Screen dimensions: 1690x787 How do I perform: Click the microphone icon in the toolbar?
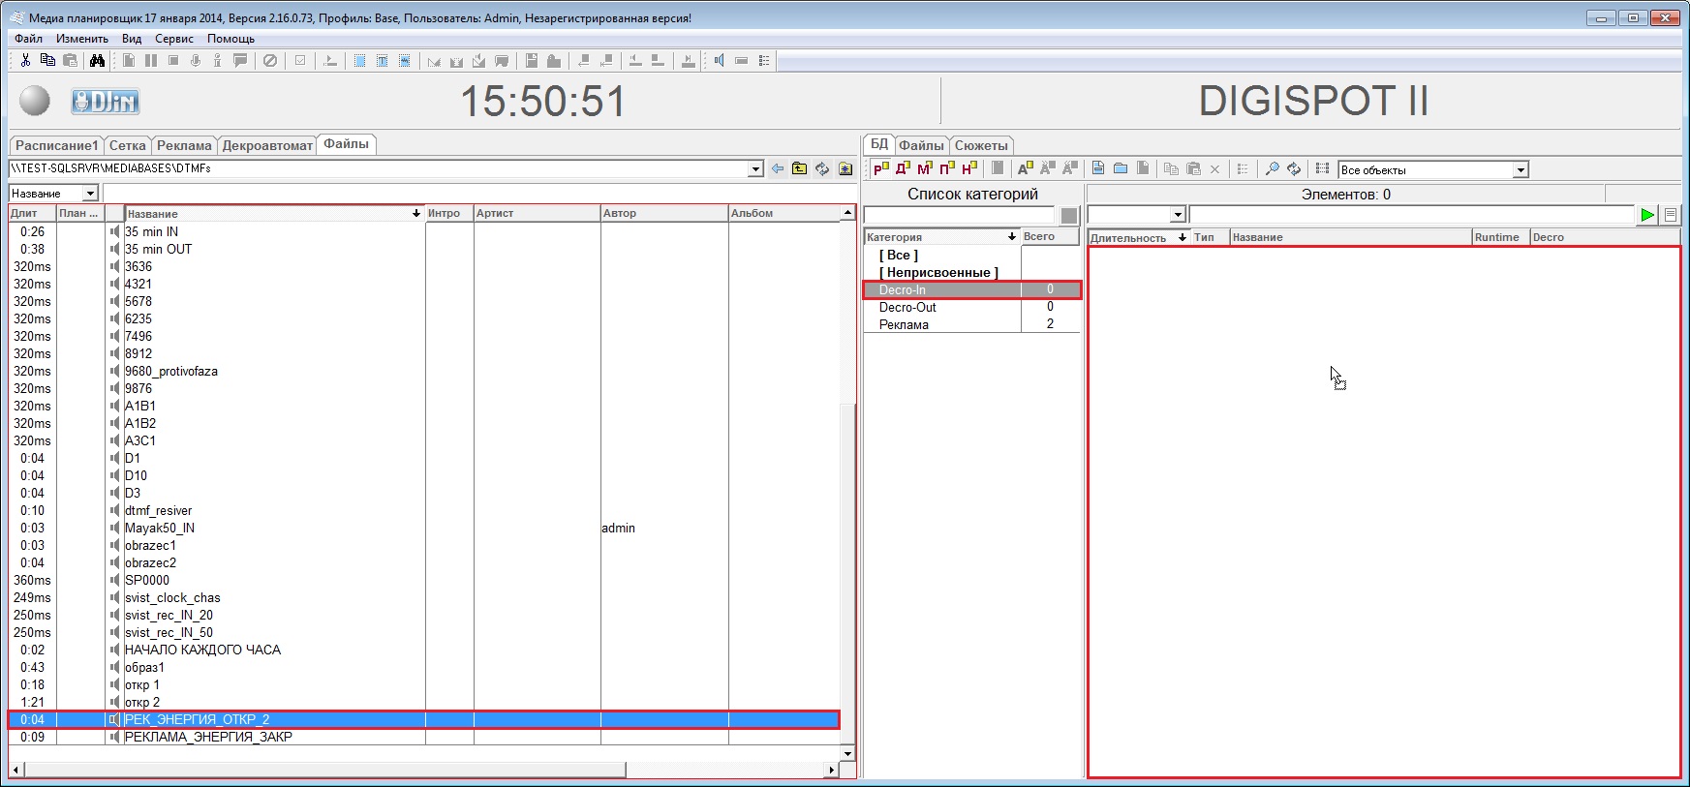(x=196, y=60)
